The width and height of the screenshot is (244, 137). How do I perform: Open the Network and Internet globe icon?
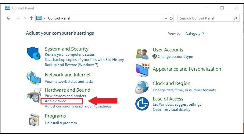pos(34,78)
